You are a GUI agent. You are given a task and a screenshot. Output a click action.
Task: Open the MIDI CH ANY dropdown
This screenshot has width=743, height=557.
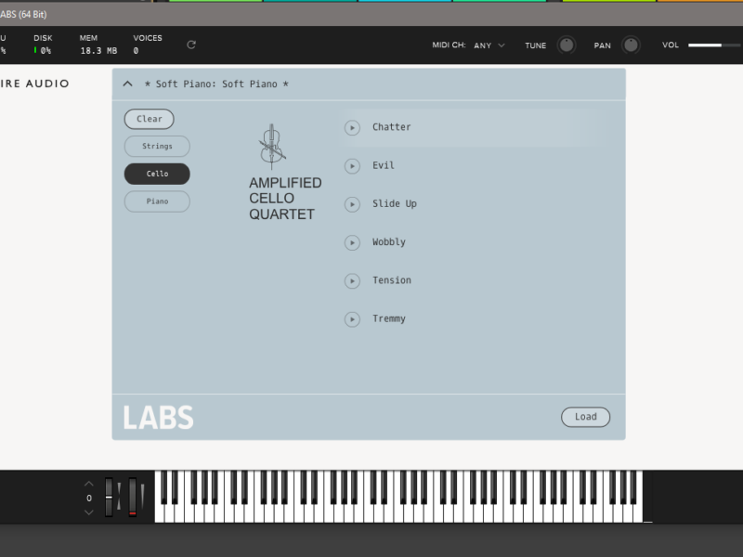489,45
